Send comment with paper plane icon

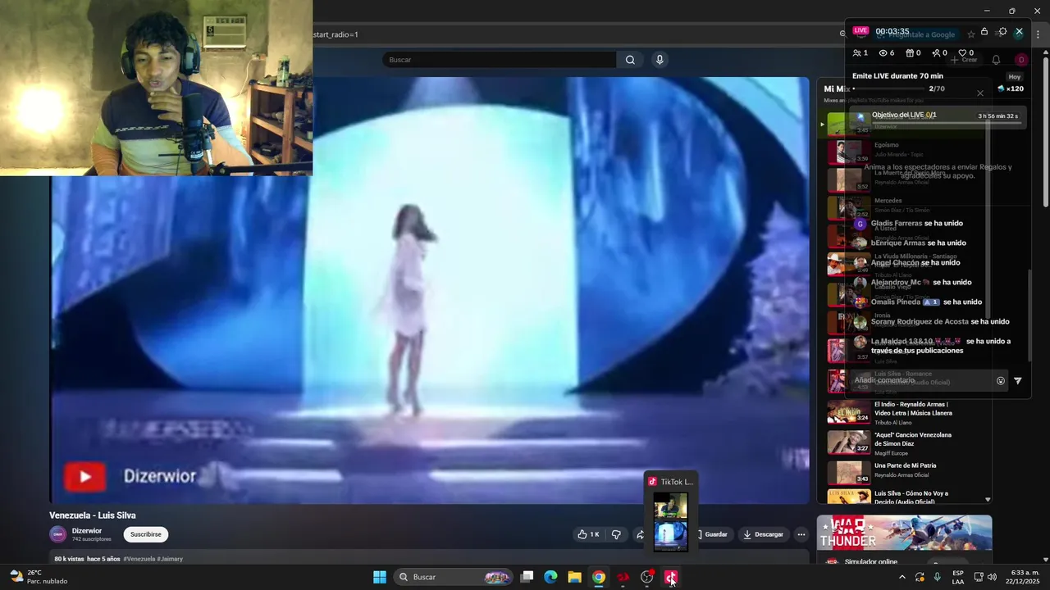(x=1018, y=381)
